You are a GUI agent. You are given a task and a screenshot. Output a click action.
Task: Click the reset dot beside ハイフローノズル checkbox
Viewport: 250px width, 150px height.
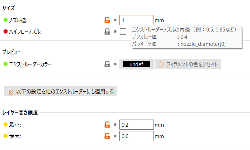pos(115,32)
